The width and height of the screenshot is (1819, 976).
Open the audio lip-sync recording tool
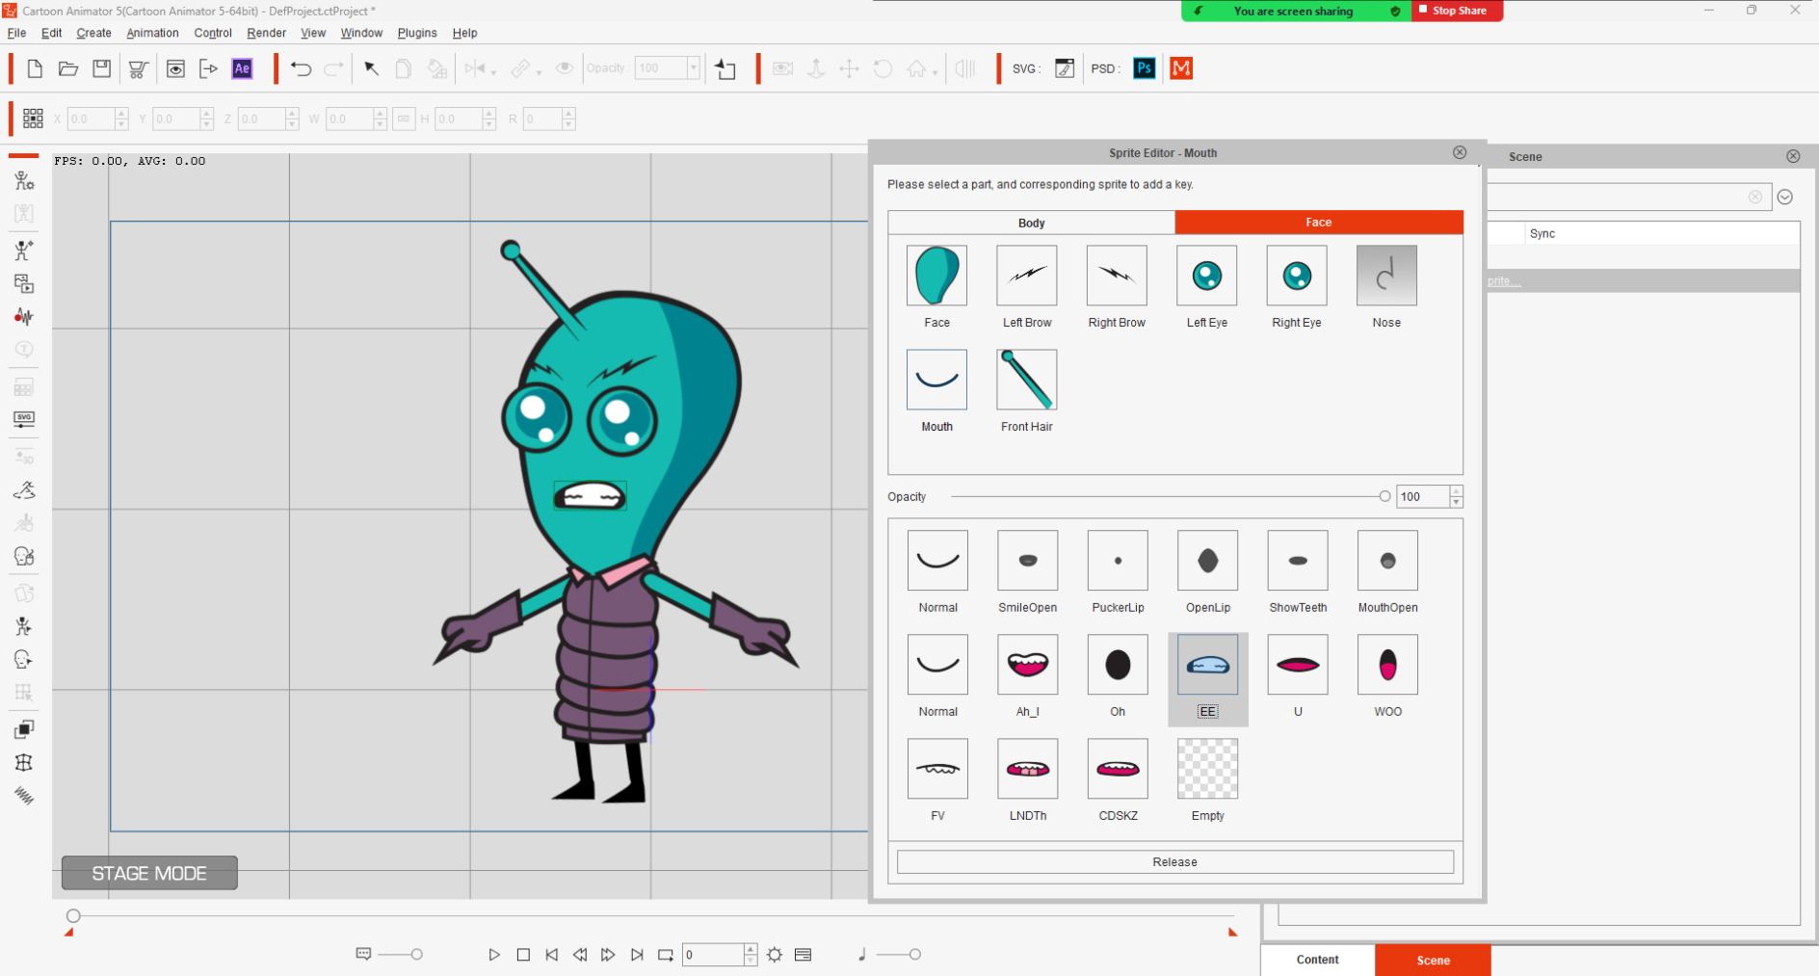click(23, 316)
